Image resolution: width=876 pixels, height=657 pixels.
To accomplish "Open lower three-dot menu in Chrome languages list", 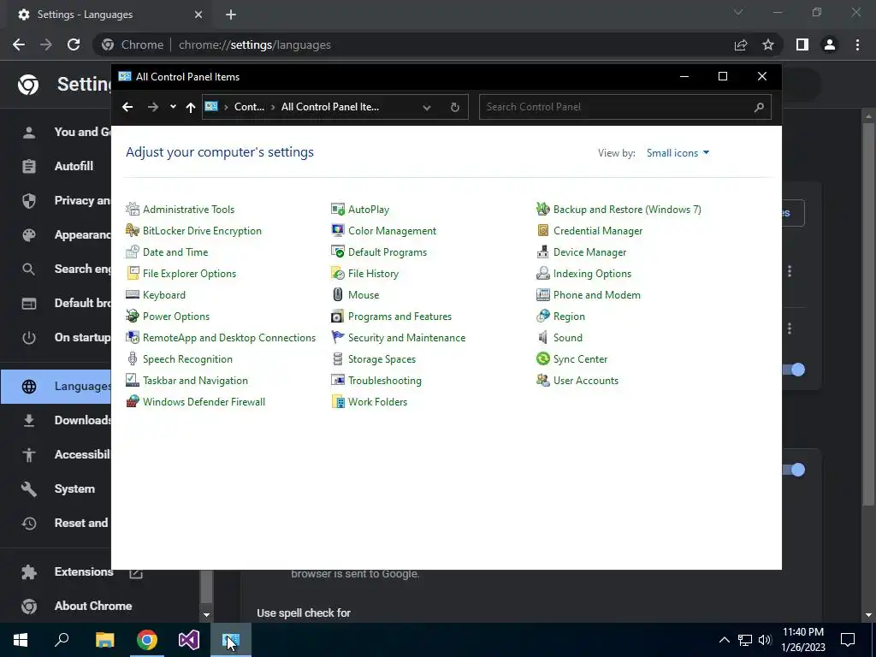I will click(x=790, y=328).
